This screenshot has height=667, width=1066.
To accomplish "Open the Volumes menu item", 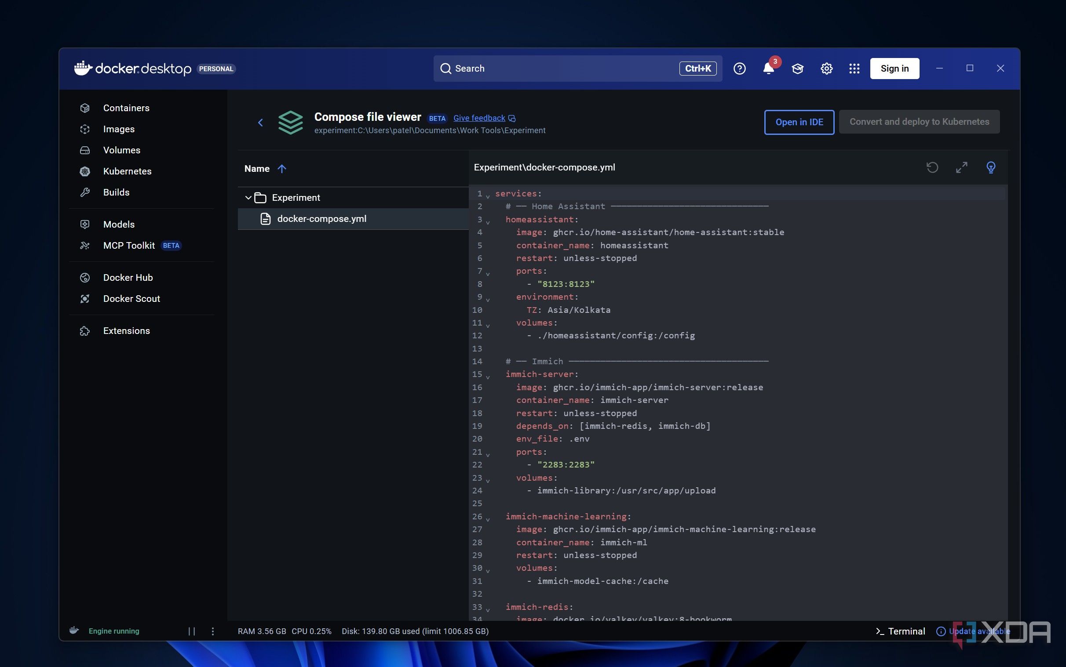I will [x=141, y=150].
